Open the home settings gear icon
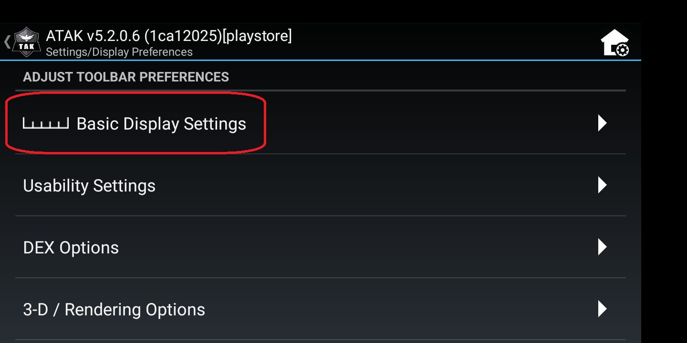Viewport: 687px width, 343px height. pos(614,43)
